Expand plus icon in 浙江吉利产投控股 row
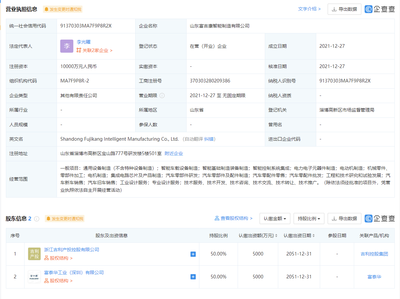Viewport: 400px width, 299px height. pos(193,254)
